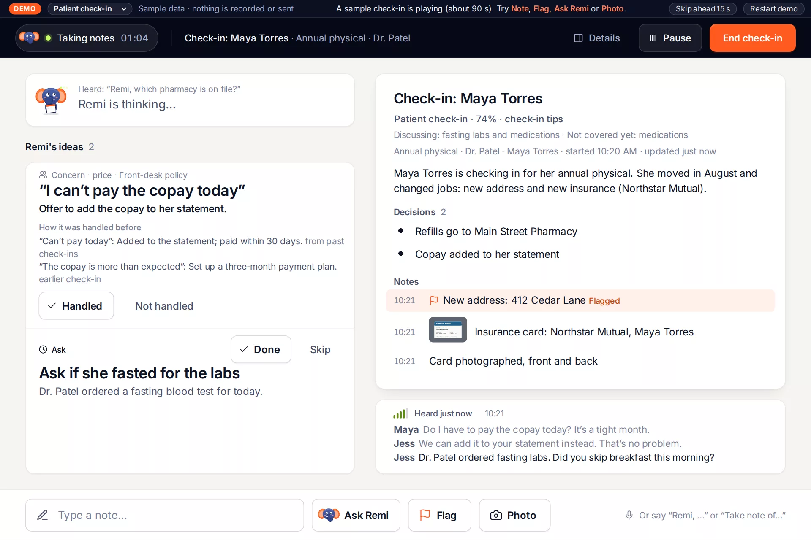Screen dimensions: 811x540
Task: Open the Details panel
Action: click(597, 38)
